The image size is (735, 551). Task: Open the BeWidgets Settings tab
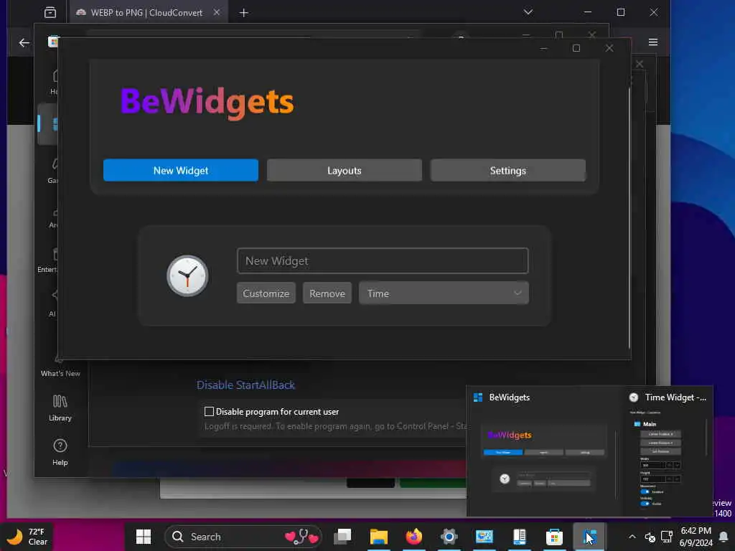(507, 170)
